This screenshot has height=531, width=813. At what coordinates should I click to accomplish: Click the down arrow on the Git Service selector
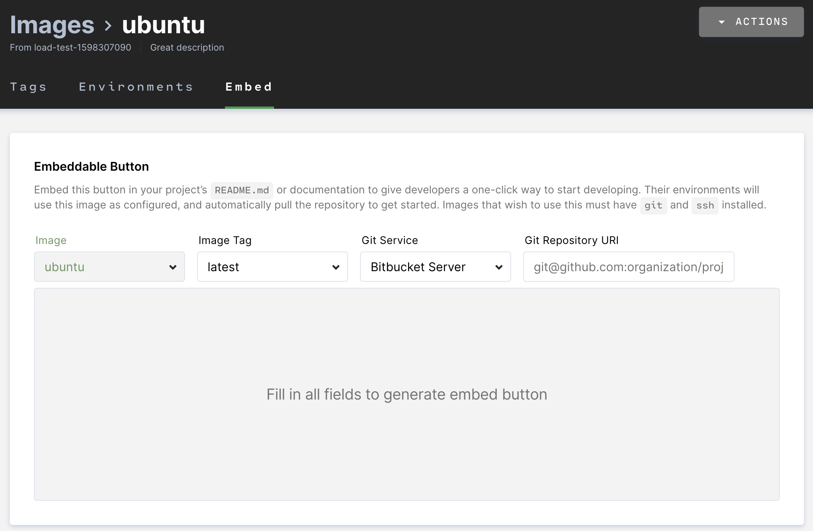(499, 267)
